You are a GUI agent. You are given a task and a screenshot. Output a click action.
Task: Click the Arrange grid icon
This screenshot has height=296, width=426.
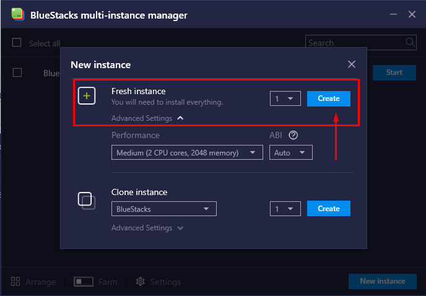(x=15, y=281)
